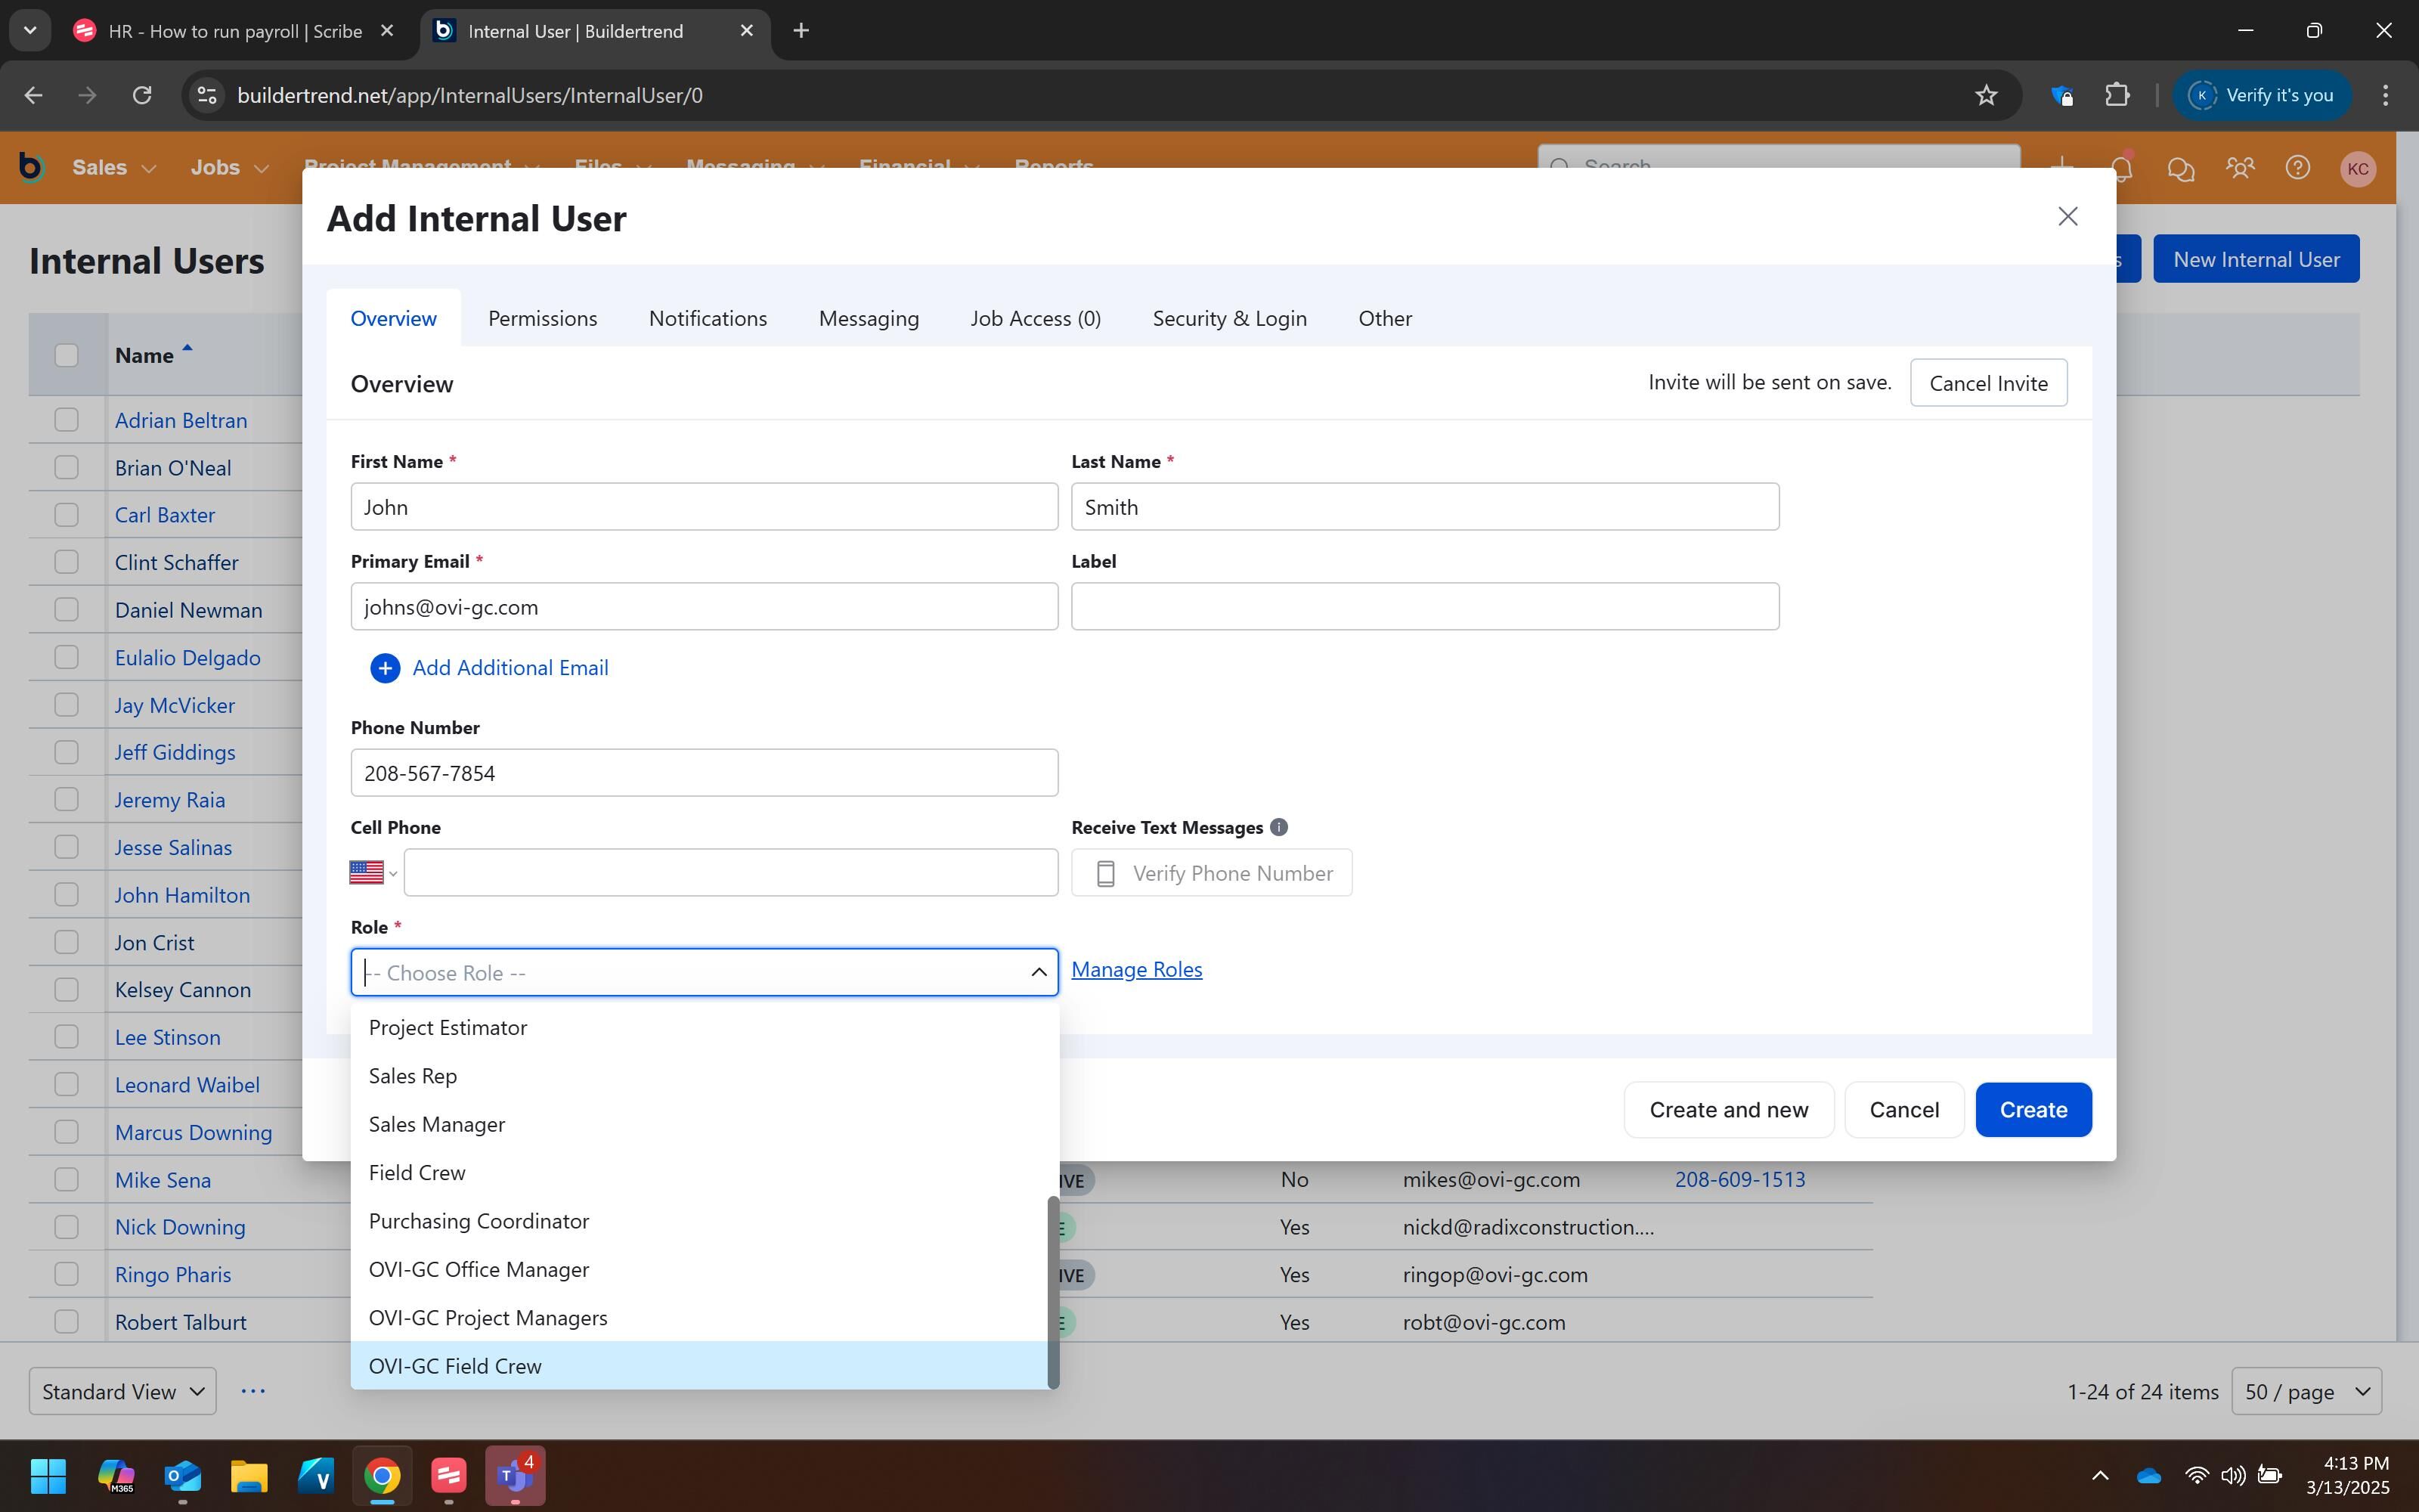Open the Chrome extensions puzzle icon
The width and height of the screenshot is (2419, 1512).
(2117, 95)
